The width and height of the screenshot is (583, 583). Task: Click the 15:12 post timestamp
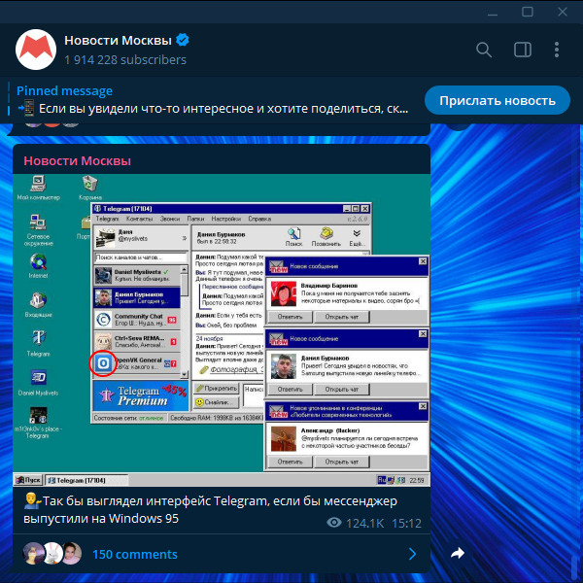pyautogui.click(x=406, y=523)
